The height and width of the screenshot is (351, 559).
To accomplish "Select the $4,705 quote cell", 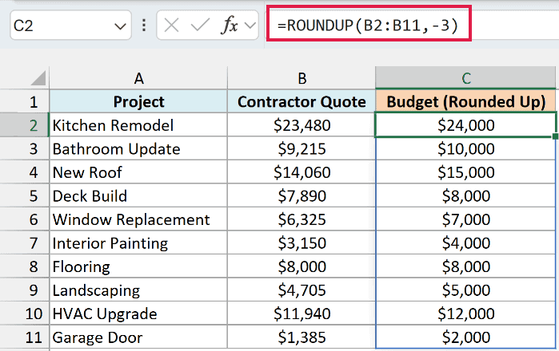I will [x=301, y=290].
